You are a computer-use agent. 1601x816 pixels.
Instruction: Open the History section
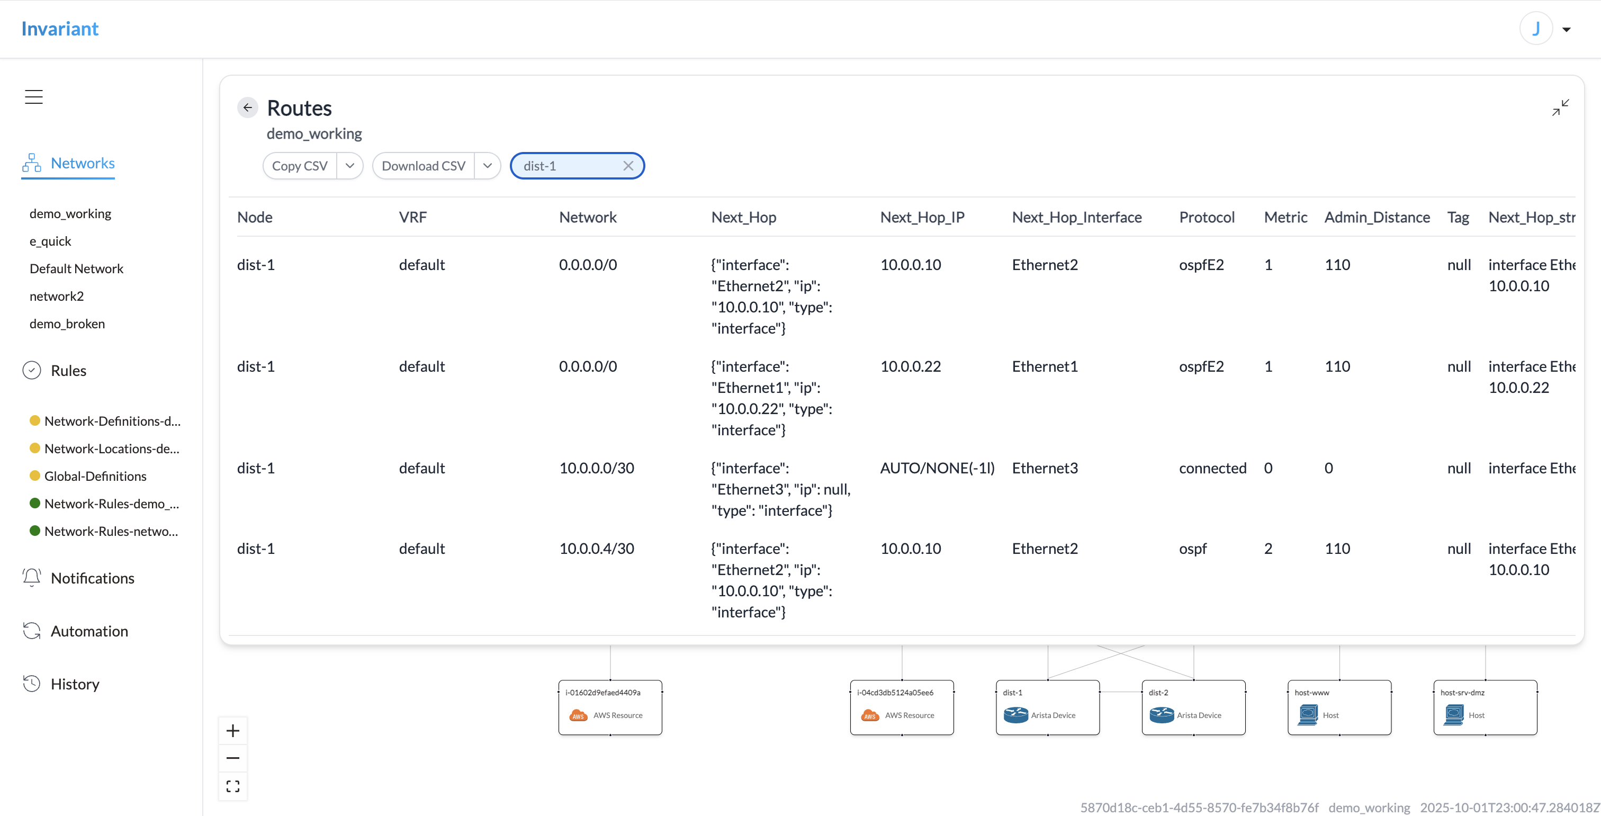pyautogui.click(x=75, y=684)
